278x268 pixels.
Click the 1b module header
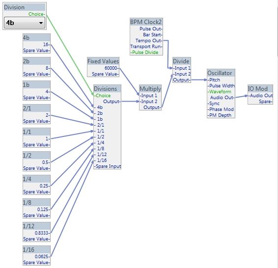click(x=36, y=84)
